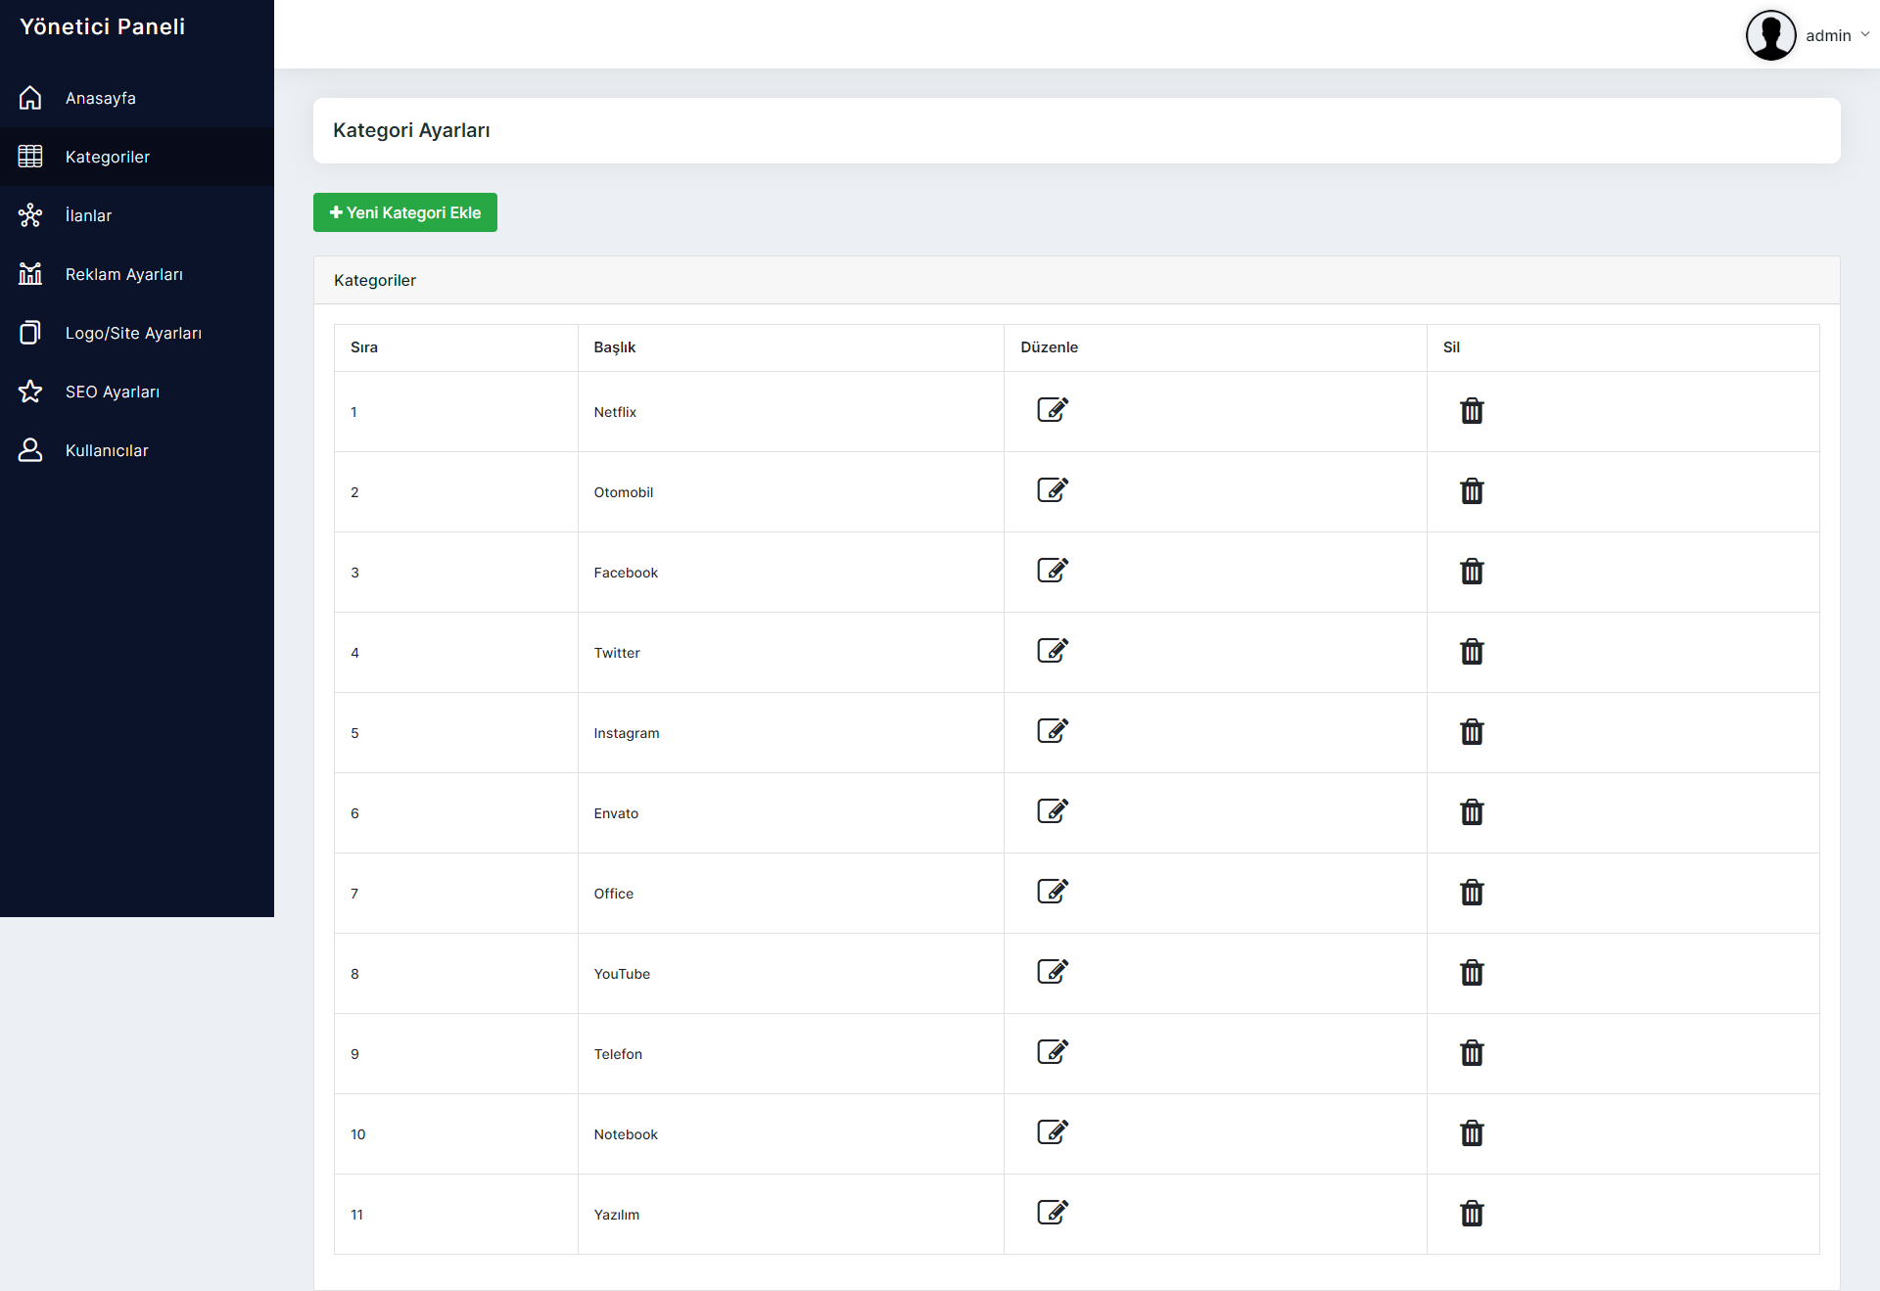Edit the Office category
This screenshot has width=1880, height=1291.
point(1053,891)
